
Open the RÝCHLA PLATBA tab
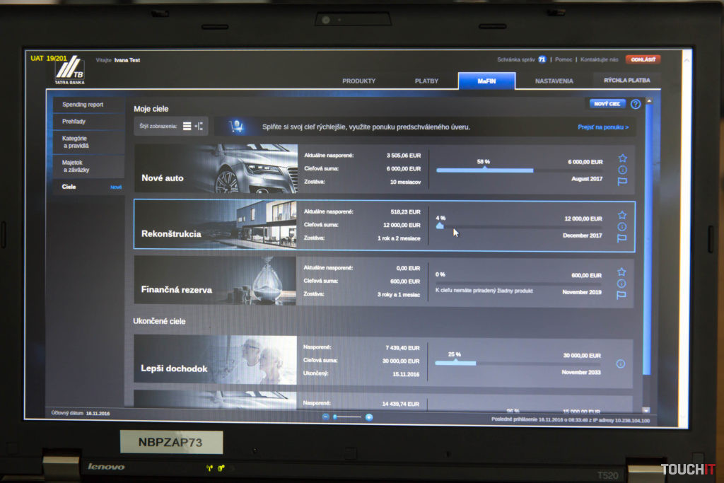click(626, 81)
